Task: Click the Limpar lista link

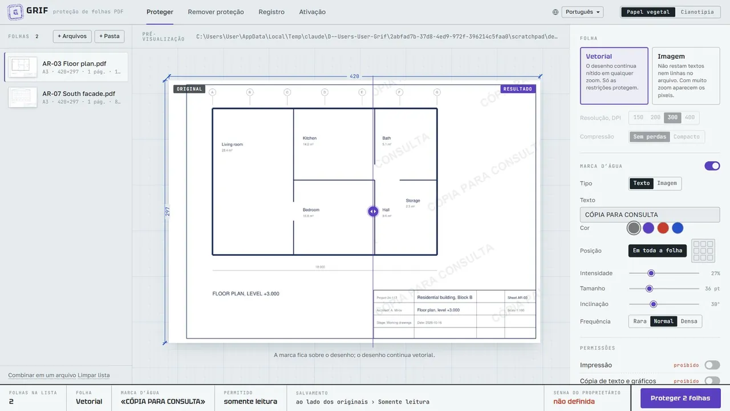Action: click(x=94, y=375)
